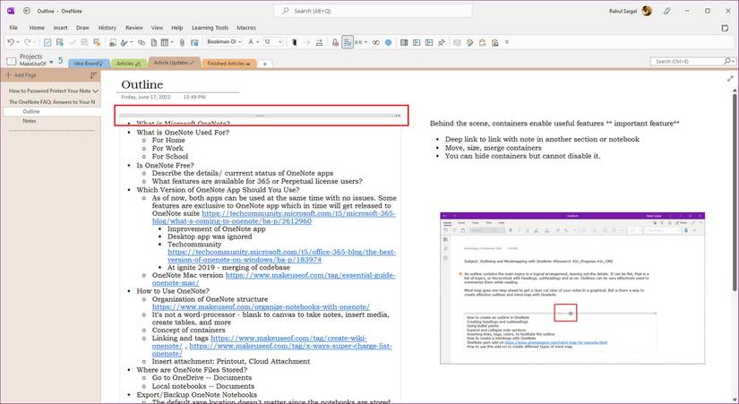This screenshot has height=404, width=739.
Task: Open the Finished Articles section tab
Action: coord(229,64)
